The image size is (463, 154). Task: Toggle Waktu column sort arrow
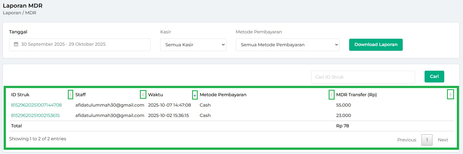195,95
